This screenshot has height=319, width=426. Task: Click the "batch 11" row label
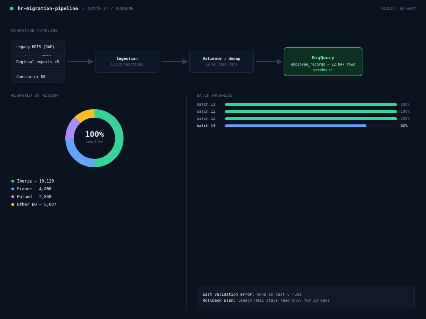click(x=206, y=105)
